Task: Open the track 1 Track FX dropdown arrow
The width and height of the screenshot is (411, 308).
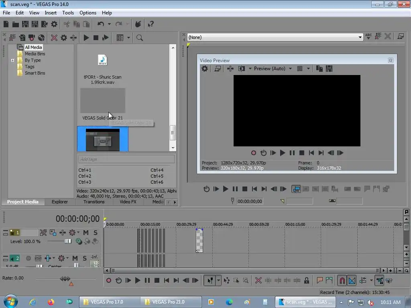Action: [x=78, y=233]
